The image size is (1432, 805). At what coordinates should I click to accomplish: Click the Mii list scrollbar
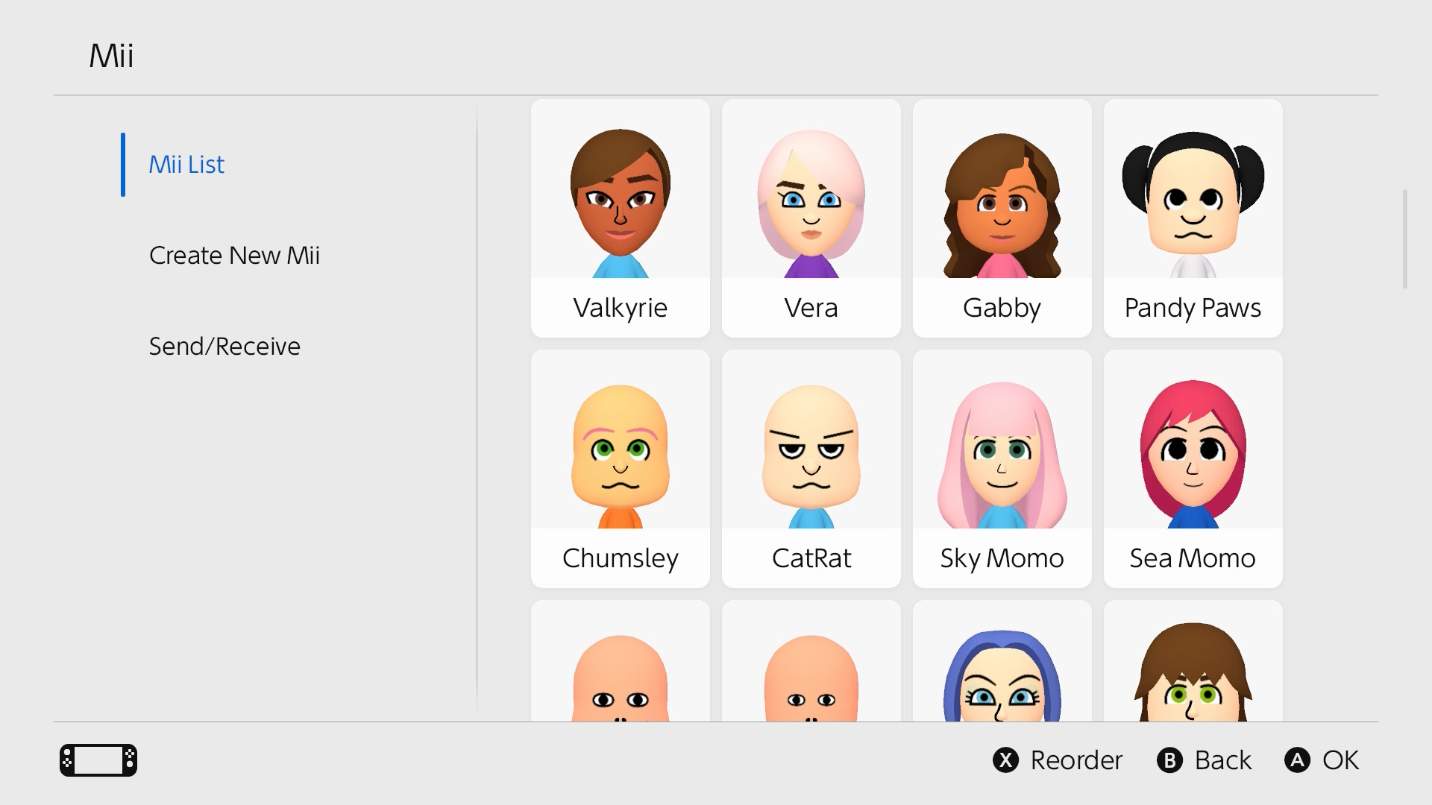(1404, 239)
